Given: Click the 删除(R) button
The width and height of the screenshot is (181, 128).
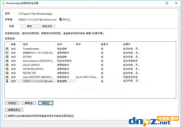Looking at the screenshot, I should click(29, 103).
